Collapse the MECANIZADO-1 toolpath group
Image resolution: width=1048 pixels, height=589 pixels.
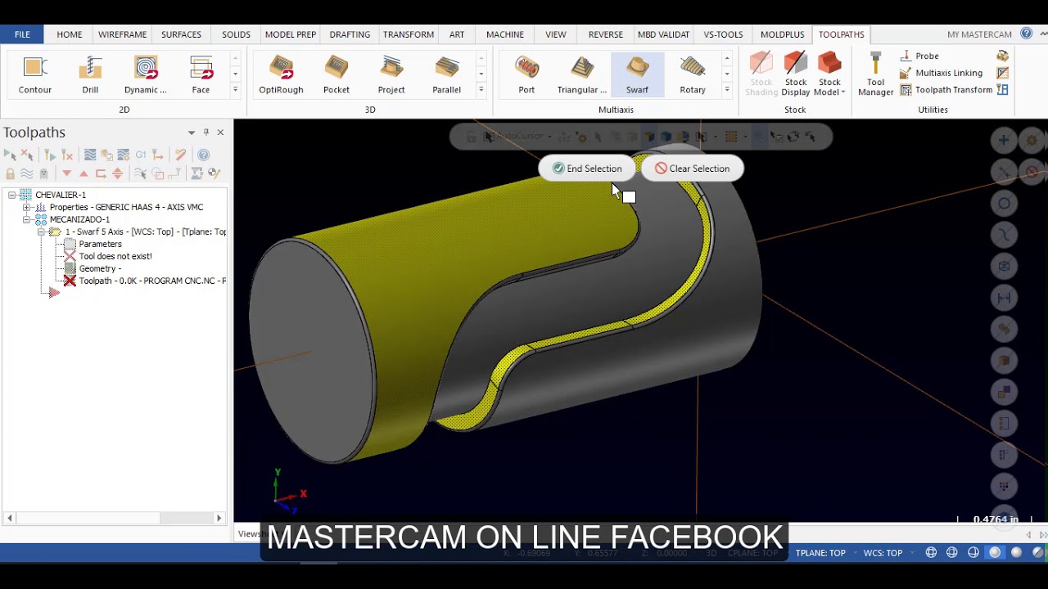(26, 219)
